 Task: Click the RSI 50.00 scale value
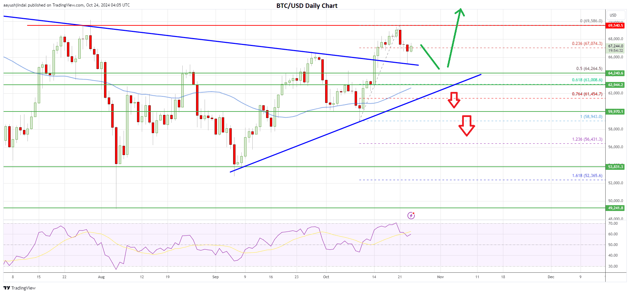(613, 245)
